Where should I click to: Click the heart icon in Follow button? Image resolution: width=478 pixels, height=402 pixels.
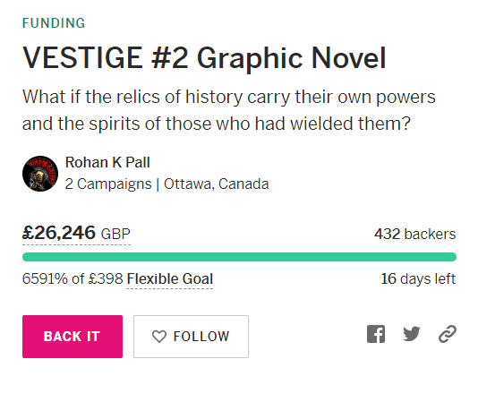tap(159, 337)
